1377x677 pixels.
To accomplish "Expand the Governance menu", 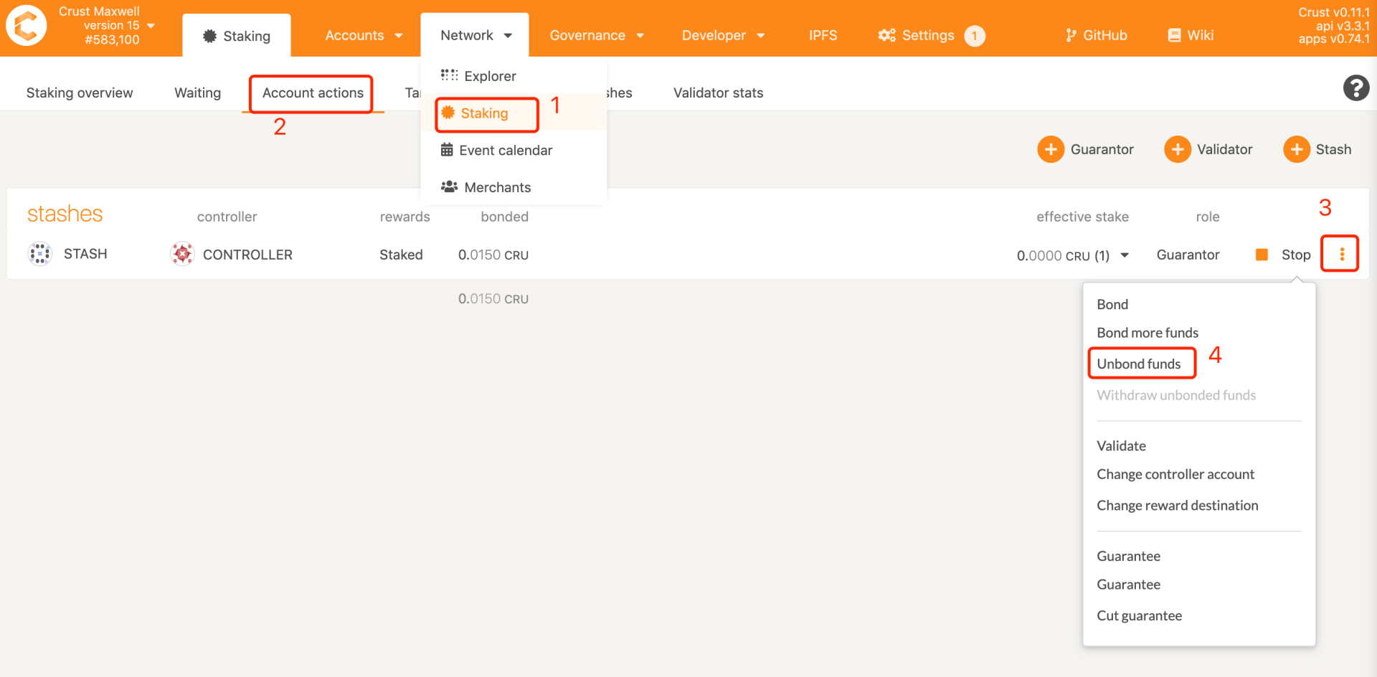I will pyautogui.click(x=597, y=35).
